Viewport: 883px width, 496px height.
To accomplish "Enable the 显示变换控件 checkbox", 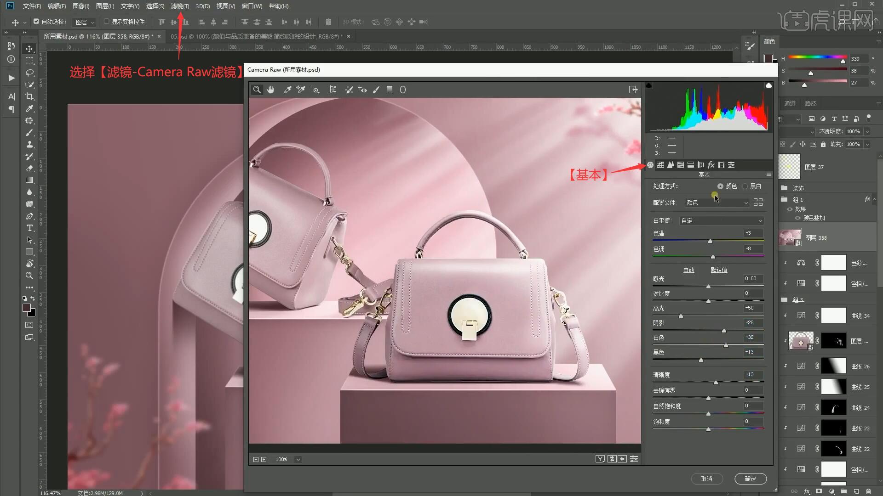I will (107, 22).
